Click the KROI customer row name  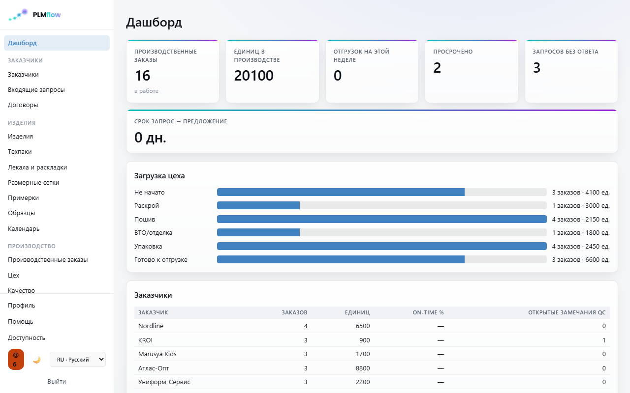pyautogui.click(x=146, y=340)
